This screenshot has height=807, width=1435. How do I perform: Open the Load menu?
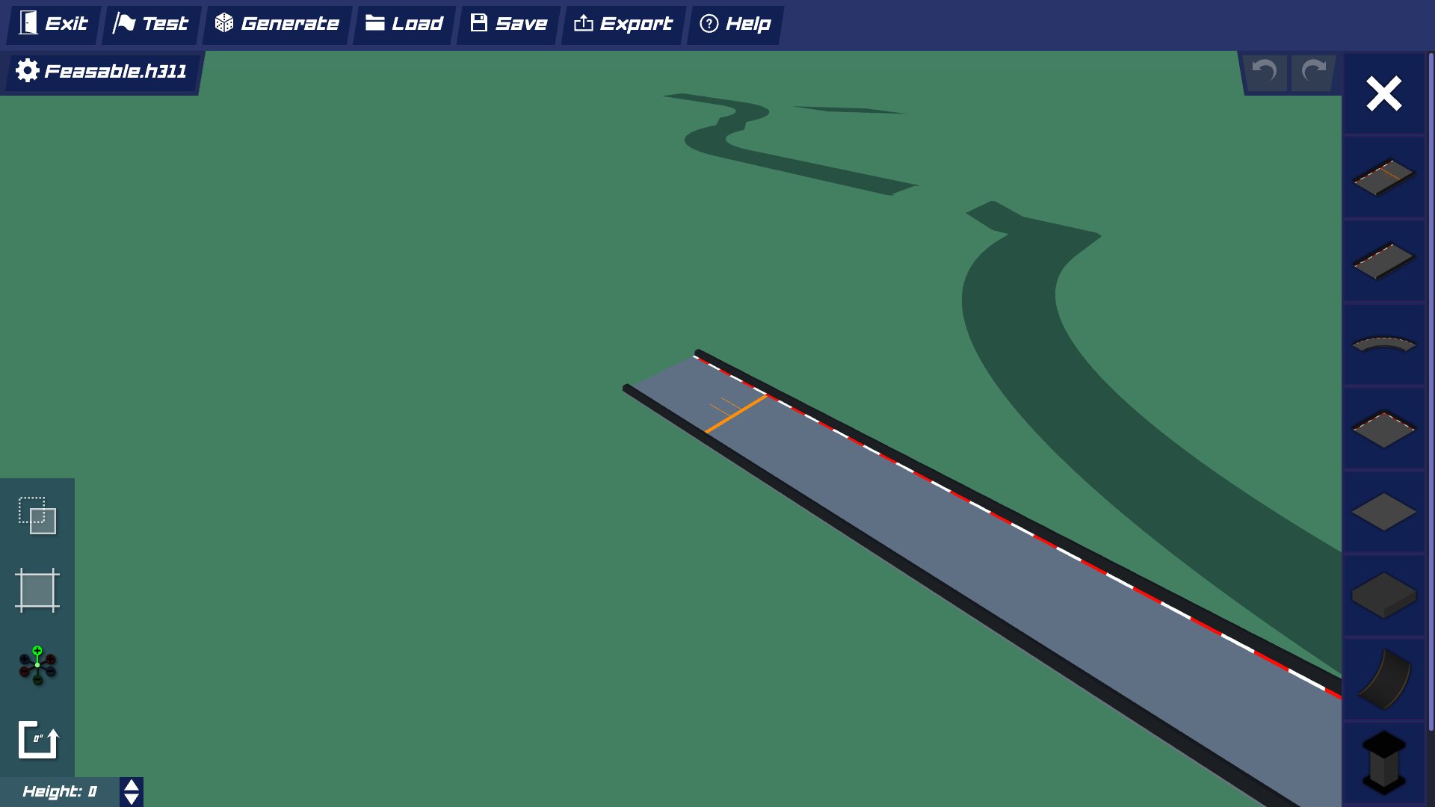point(404,24)
